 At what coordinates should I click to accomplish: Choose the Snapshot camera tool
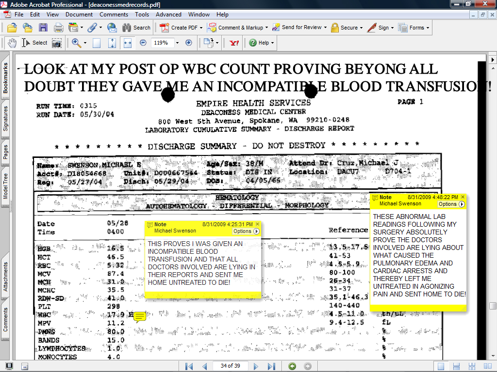(x=57, y=43)
